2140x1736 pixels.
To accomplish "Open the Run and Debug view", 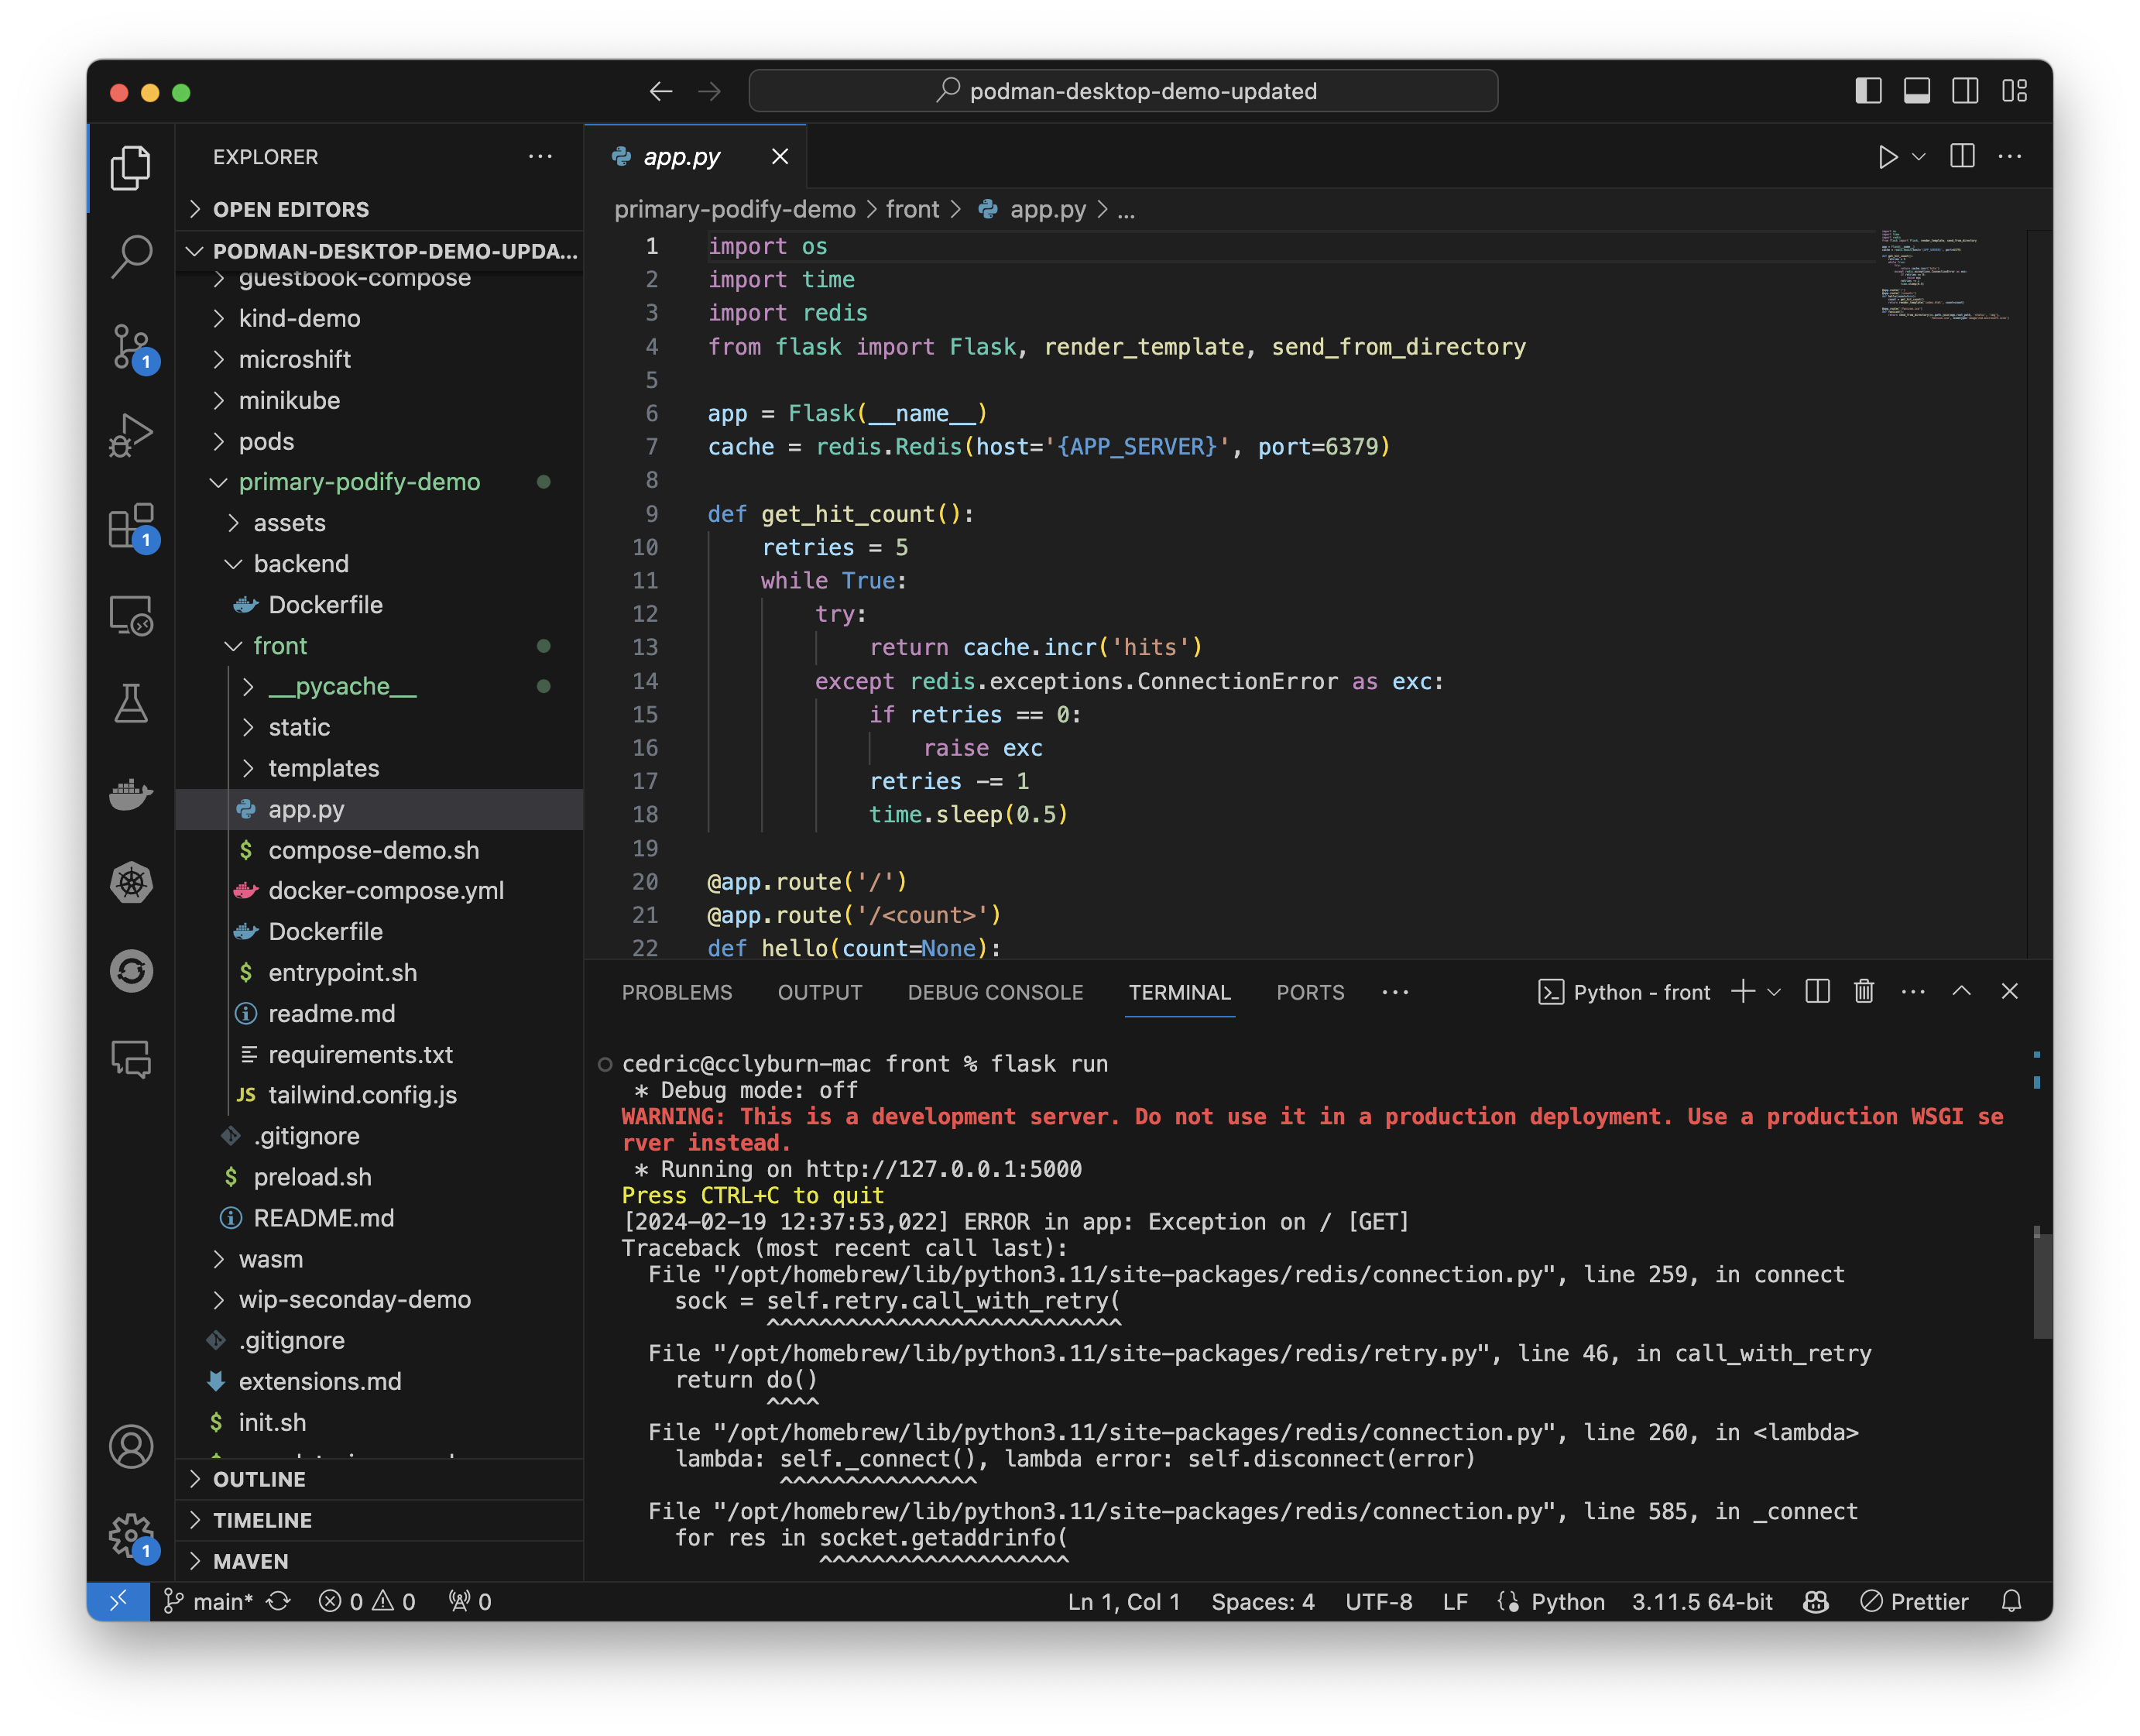I will click(x=131, y=434).
